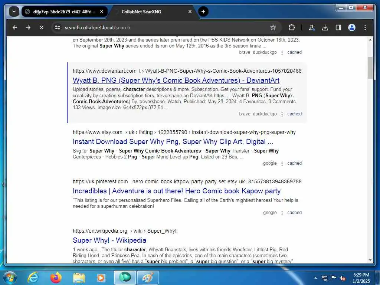The image size is (380, 285).
Task: Expand options dots on DeviantArt result
Action: tap(282, 114)
